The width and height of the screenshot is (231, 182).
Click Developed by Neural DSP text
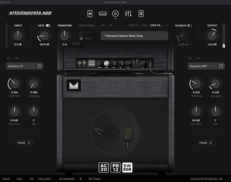(x=207, y=179)
